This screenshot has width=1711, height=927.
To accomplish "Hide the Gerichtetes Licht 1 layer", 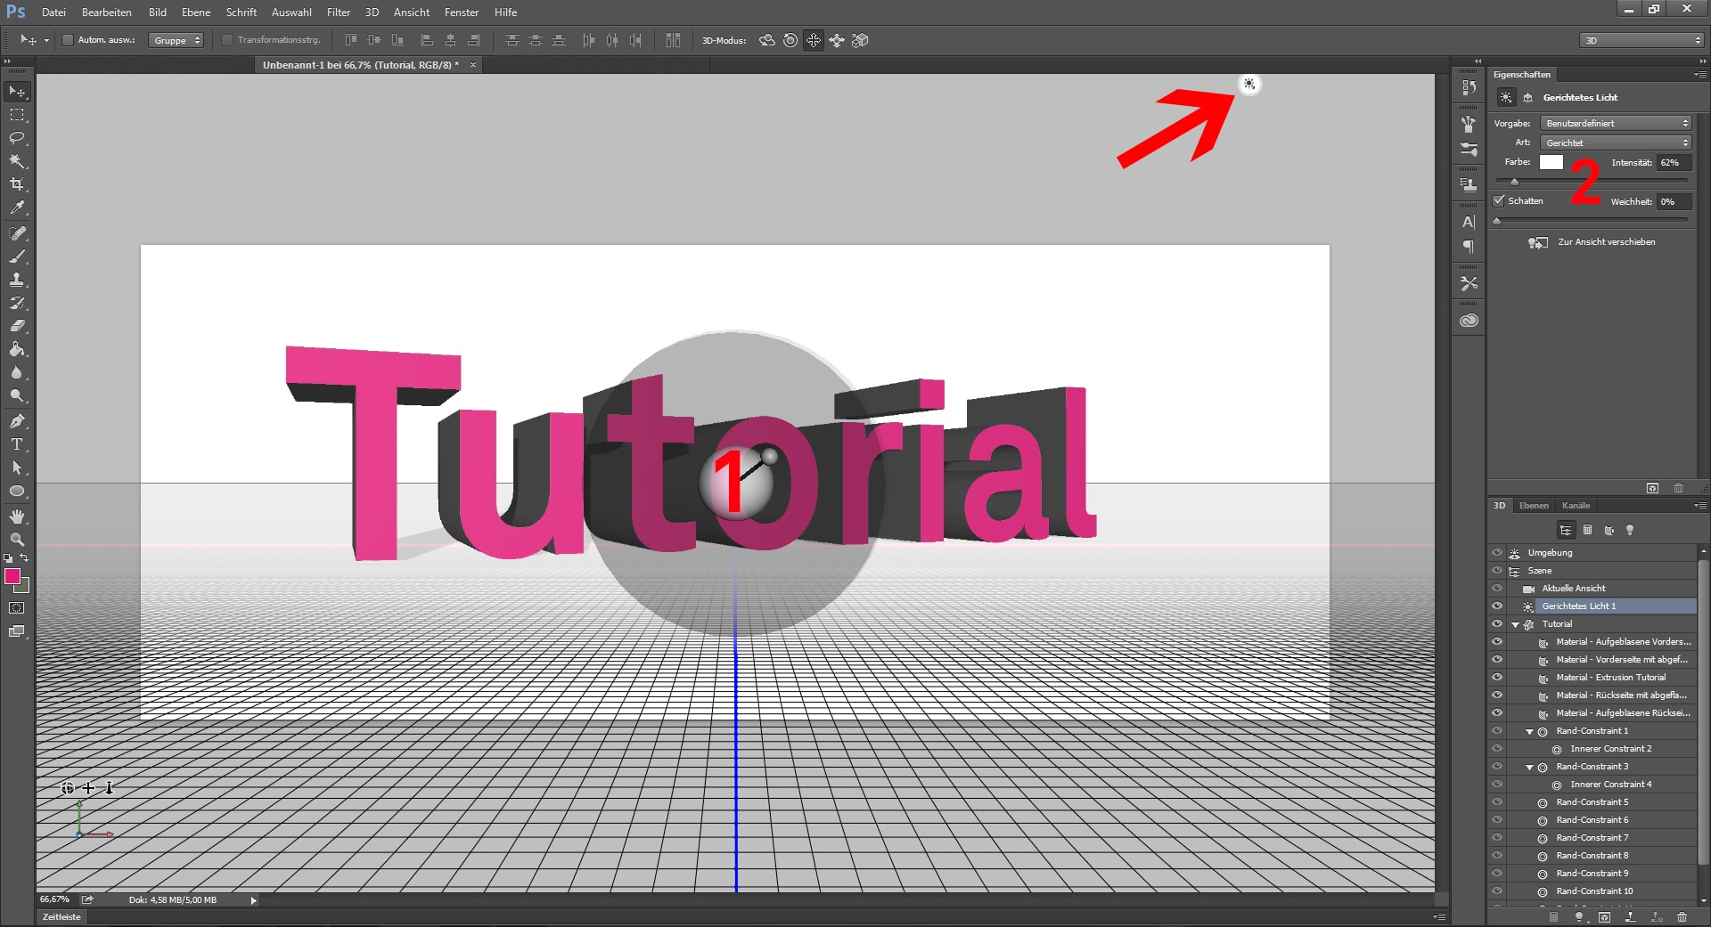I will pyautogui.click(x=1497, y=606).
